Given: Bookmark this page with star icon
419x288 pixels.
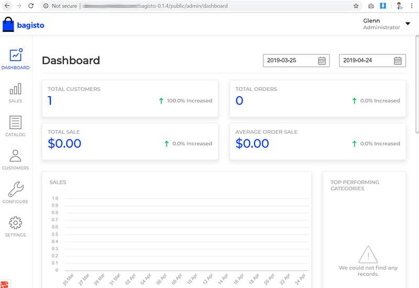Looking at the screenshot, I should point(356,6).
